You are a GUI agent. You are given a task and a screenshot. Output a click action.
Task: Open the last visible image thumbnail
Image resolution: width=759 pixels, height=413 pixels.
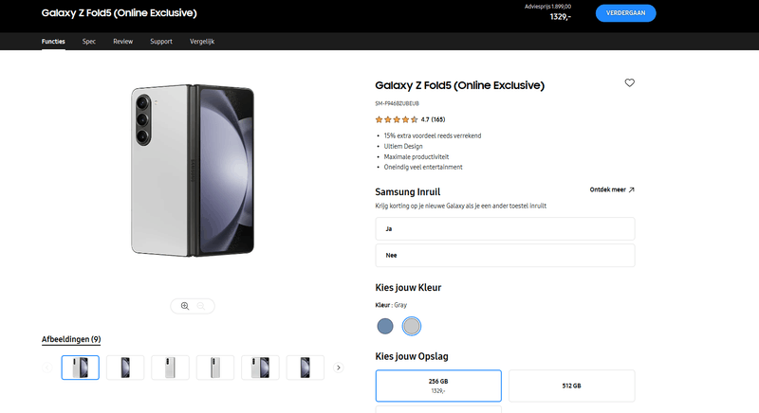pyautogui.click(x=305, y=368)
